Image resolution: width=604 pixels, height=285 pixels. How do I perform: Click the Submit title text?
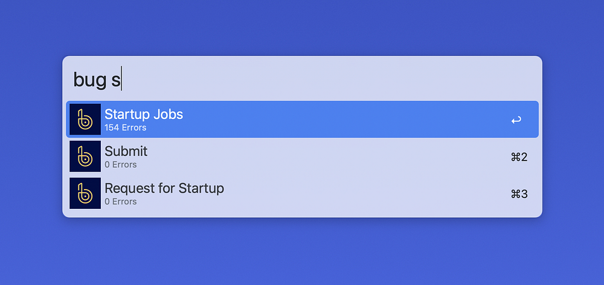tap(126, 152)
